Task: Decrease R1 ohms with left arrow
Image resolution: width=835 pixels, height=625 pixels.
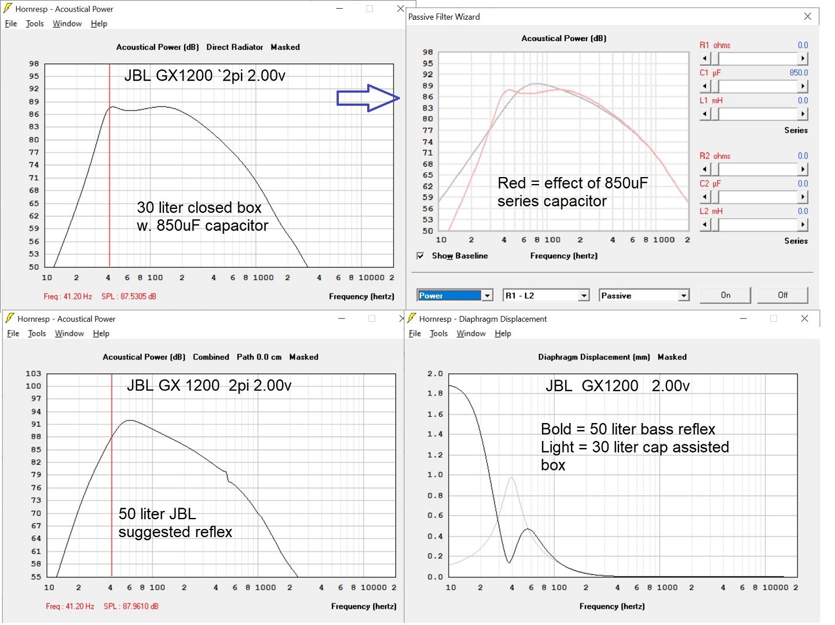Action: coord(705,58)
